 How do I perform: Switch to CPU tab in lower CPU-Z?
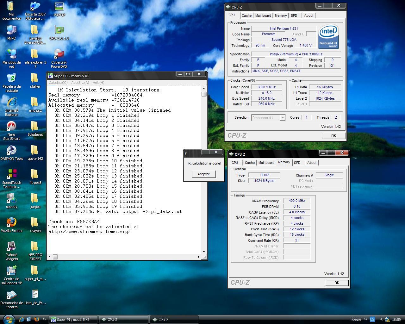click(235, 163)
